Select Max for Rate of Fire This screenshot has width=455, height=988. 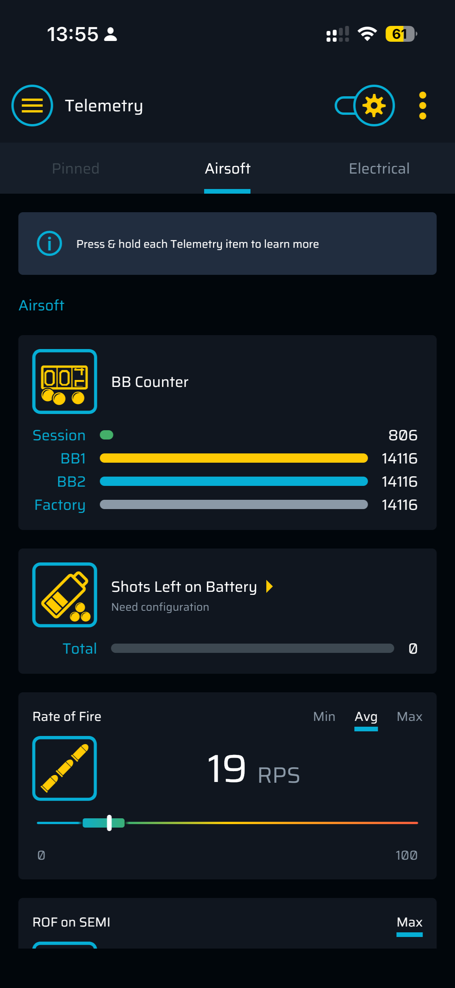(x=409, y=717)
